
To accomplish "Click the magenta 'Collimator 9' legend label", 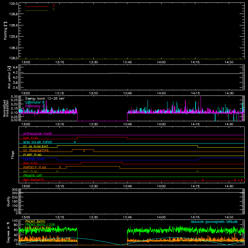I will click(35, 106).
